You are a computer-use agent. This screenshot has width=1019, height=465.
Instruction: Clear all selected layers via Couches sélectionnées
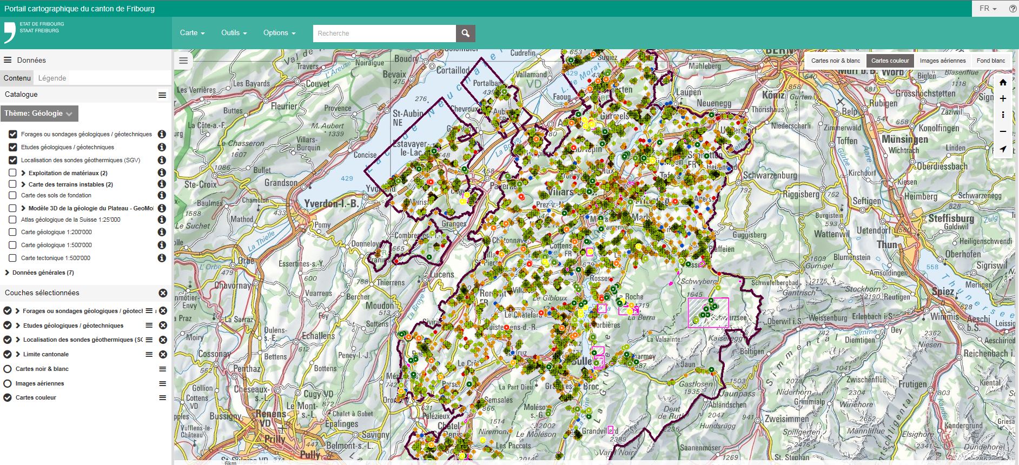(163, 293)
